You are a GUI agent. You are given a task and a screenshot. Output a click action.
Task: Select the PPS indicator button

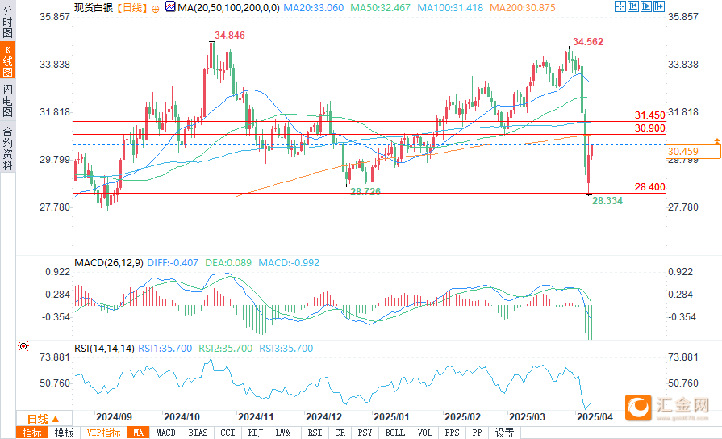[453, 433]
